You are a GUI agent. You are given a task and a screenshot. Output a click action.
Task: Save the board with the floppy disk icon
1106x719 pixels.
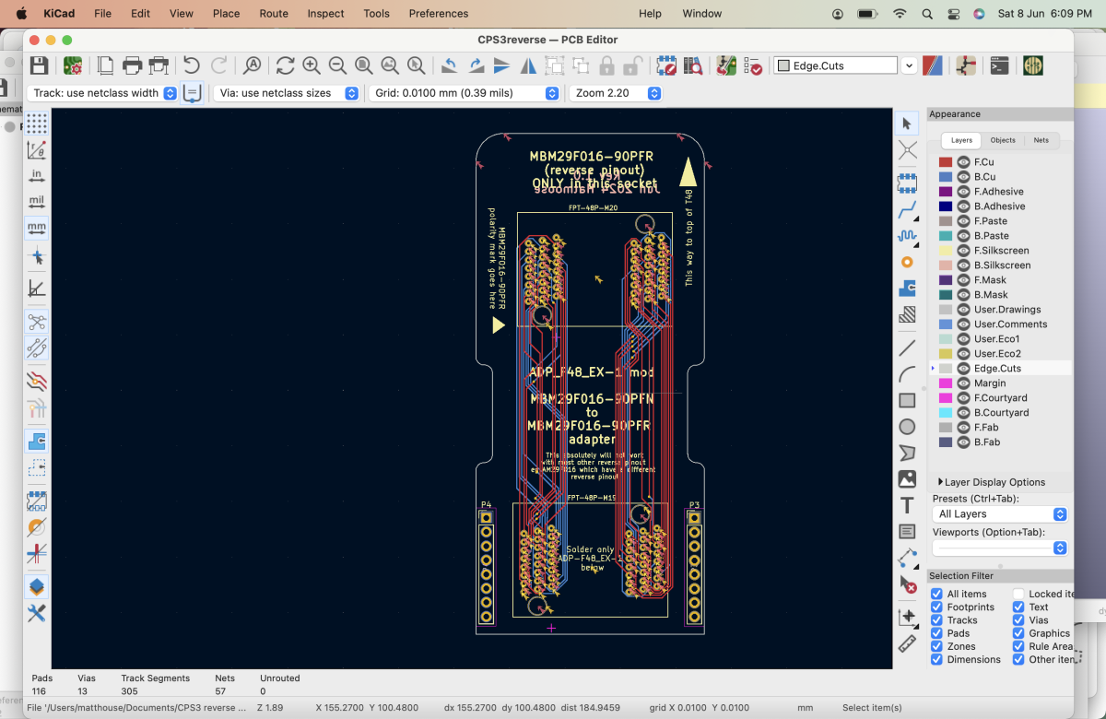point(39,65)
